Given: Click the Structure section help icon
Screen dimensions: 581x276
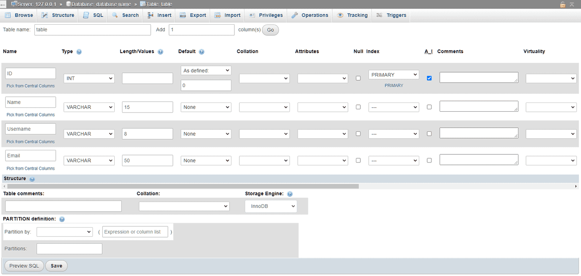Looking at the screenshot, I should point(32,179).
